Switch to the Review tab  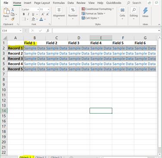click(x=81, y=3)
